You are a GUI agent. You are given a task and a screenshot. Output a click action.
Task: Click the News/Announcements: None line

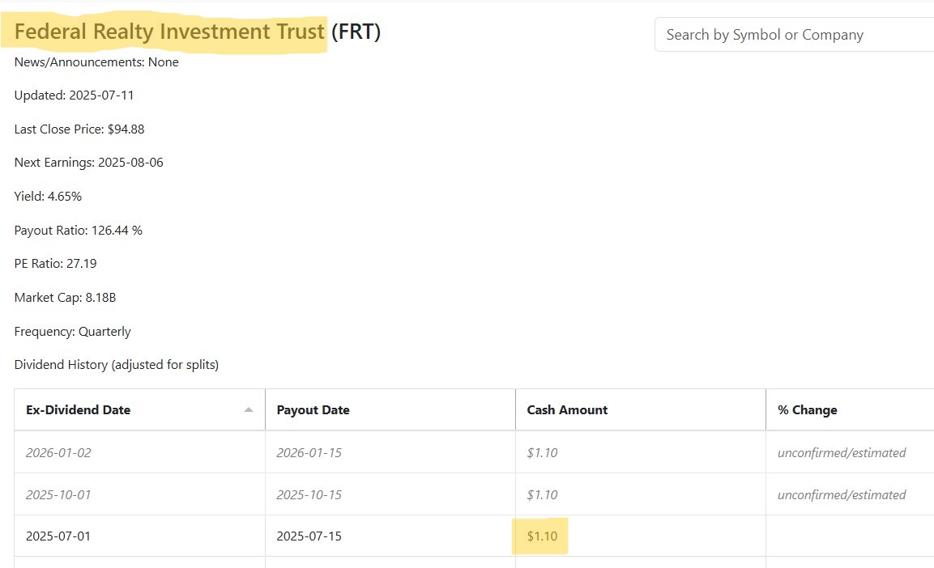[x=96, y=61]
